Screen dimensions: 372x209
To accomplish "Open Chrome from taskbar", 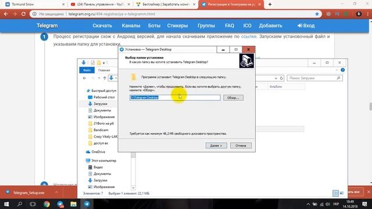I will point(46,204).
